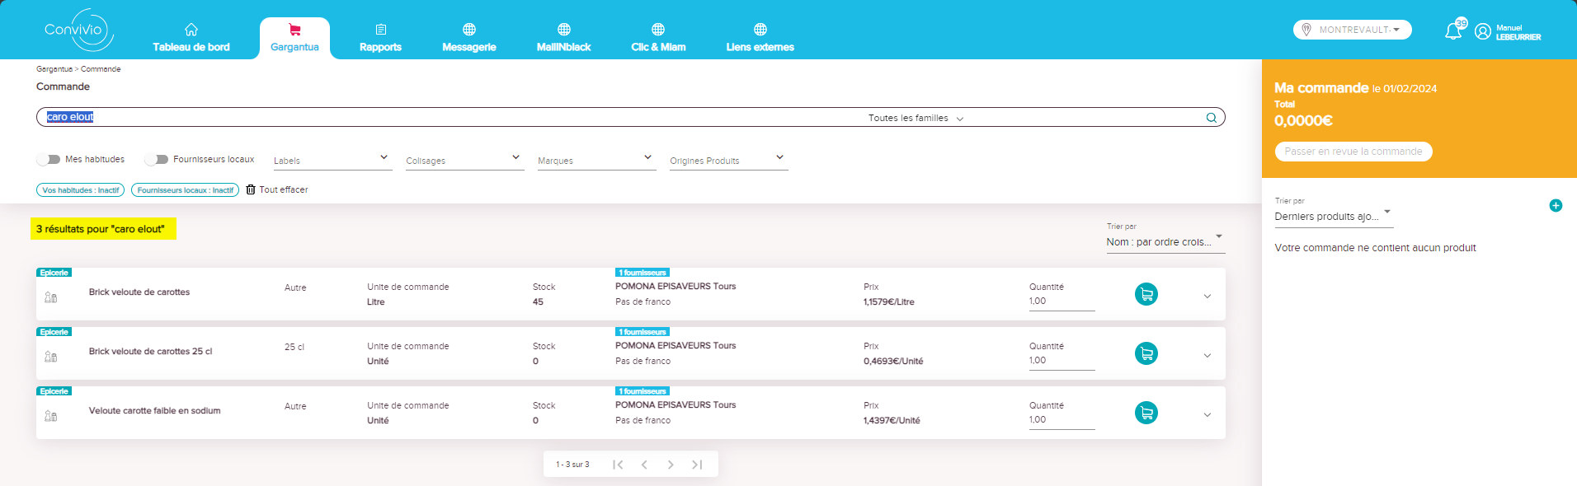Open the Manuel LEBEURRIER user profile icon

[1483, 32]
